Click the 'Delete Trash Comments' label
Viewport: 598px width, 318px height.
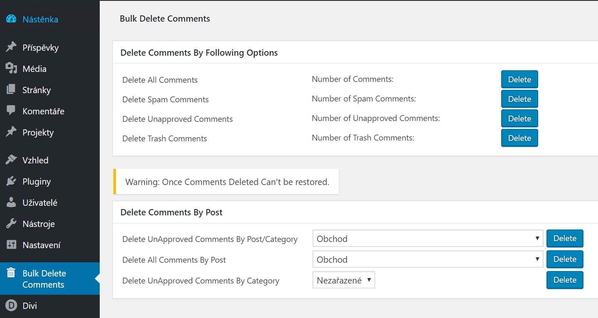[x=165, y=139]
